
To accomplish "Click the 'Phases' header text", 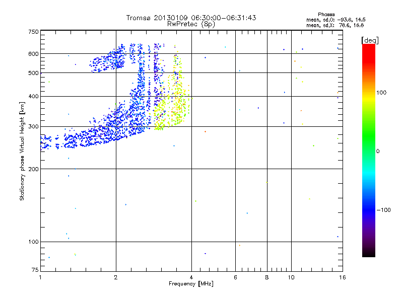I will pyautogui.click(x=326, y=15).
